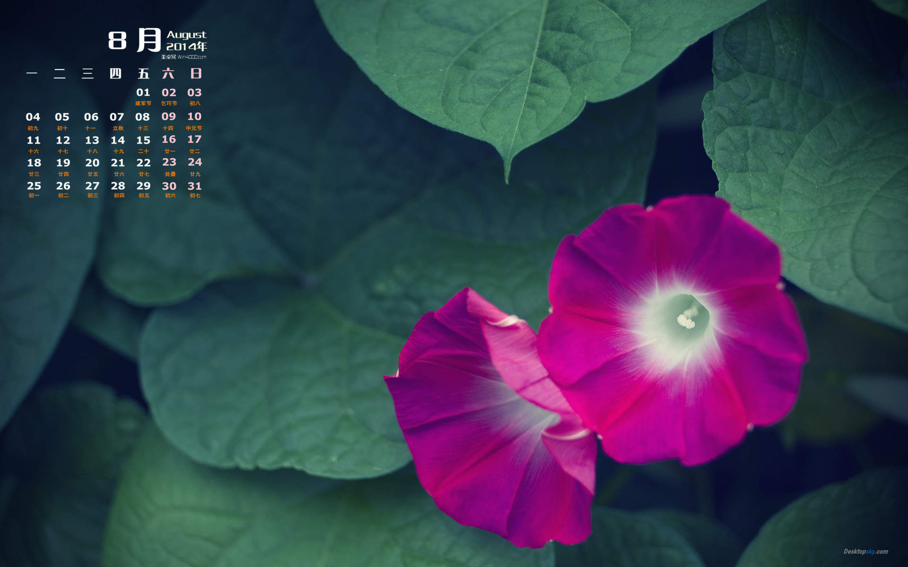
Task: Click the "立秋" solar term label under 07
Action: click(118, 129)
